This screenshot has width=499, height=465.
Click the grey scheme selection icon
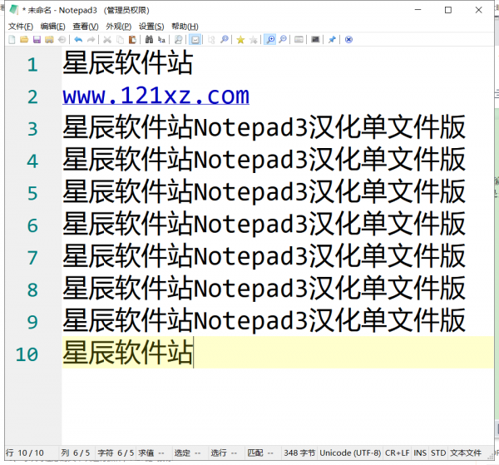click(x=299, y=39)
